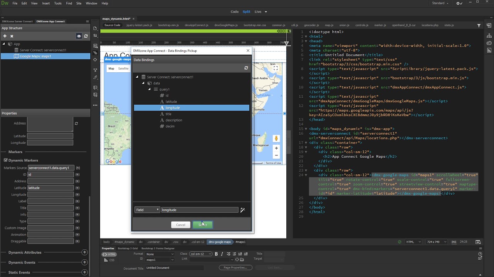Image resolution: width=494 pixels, height=277 pixels.
Task: Open the Dreamweaver sync settings icon
Action: (459, 3)
